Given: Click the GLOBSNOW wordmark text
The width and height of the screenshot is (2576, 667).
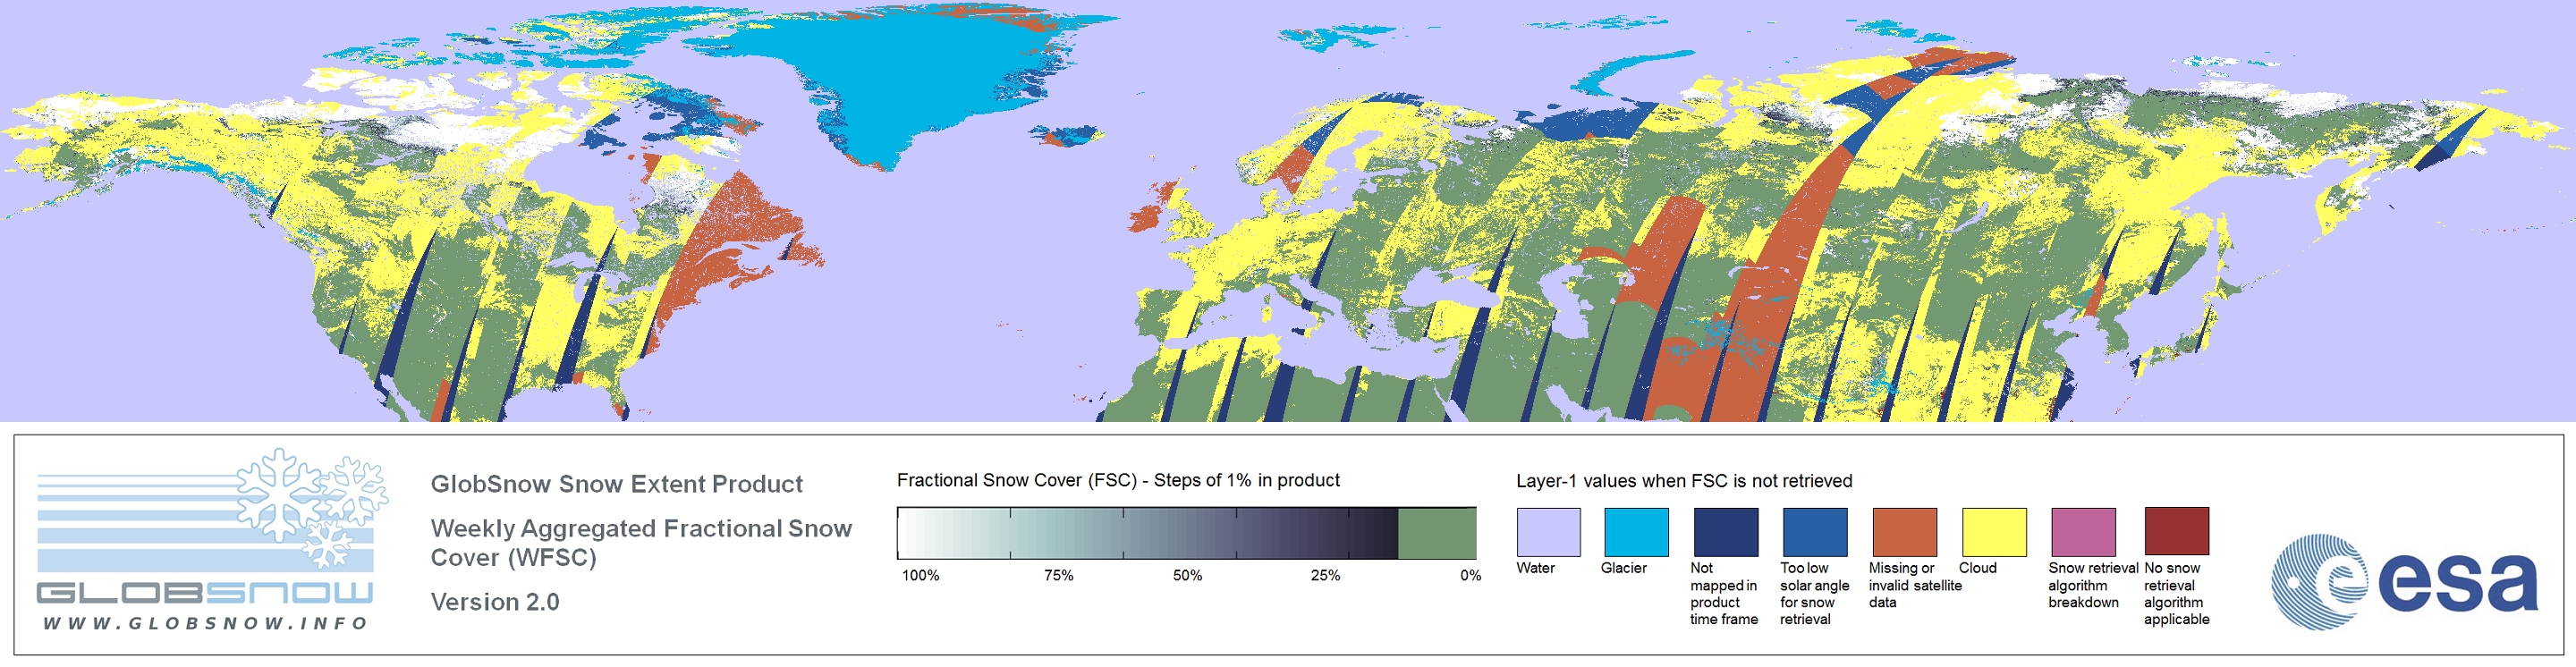Looking at the screenshot, I should [x=205, y=593].
